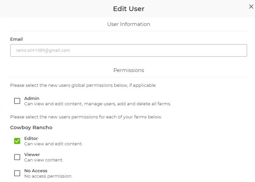255x182 pixels.
Task: Uncheck the Editor permission checkbox
Action: pyautogui.click(x=17, y=141)
